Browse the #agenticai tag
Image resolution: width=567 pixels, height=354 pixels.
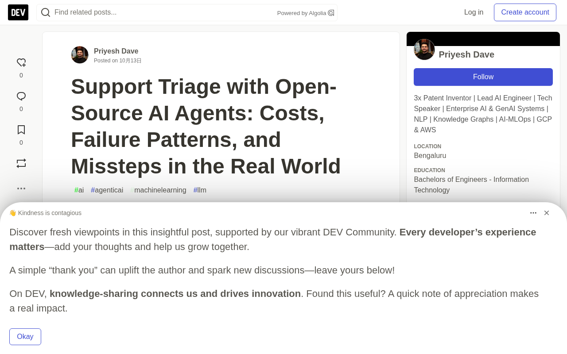click(107, 190)
